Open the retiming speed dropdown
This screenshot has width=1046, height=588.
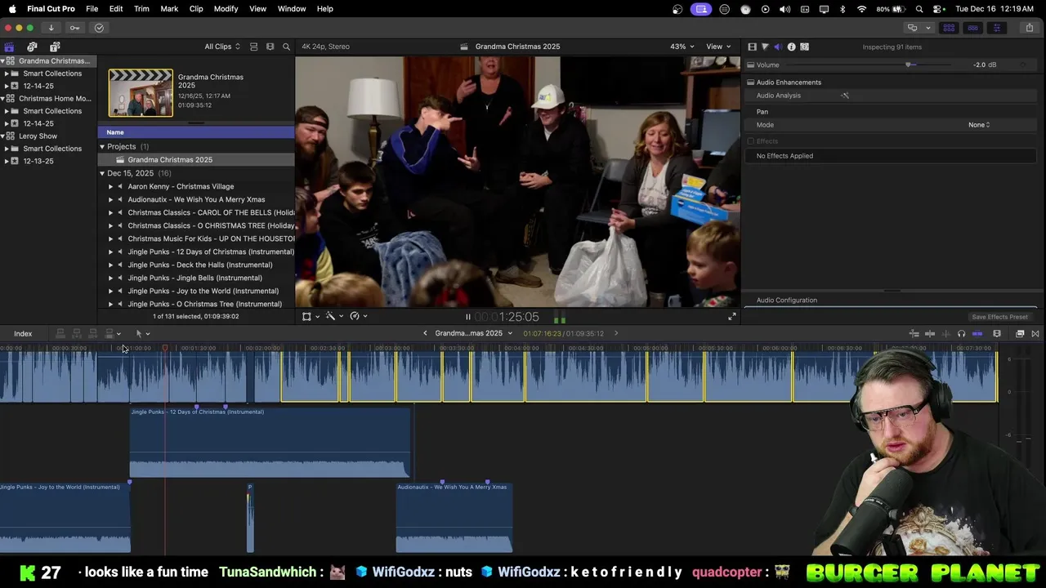click(358, 316)
